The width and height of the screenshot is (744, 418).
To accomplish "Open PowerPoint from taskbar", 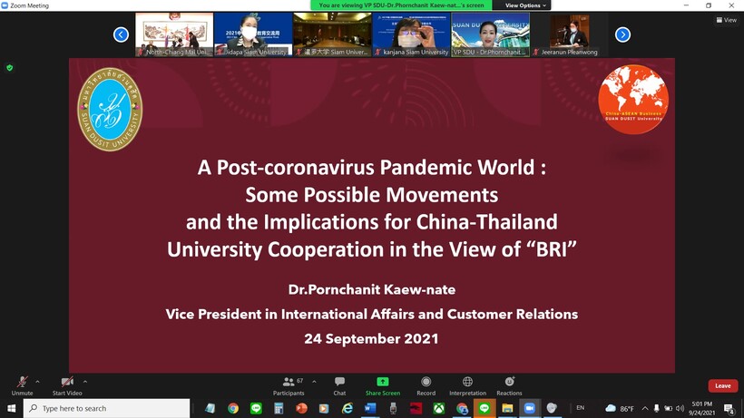I will coord(301,408).
